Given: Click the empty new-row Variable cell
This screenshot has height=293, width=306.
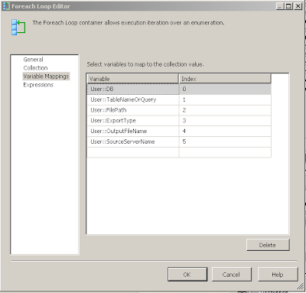Looking at the screenshot, I should point(133,152).
